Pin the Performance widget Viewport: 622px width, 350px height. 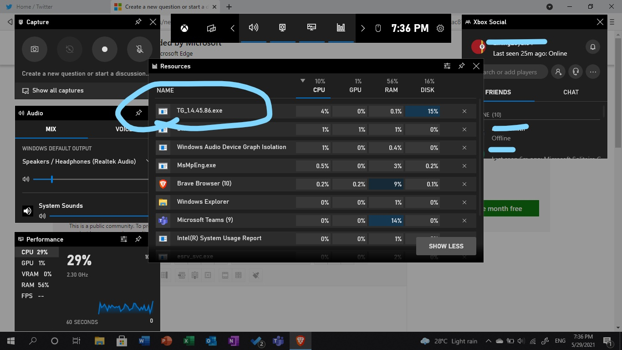[138, 239]
